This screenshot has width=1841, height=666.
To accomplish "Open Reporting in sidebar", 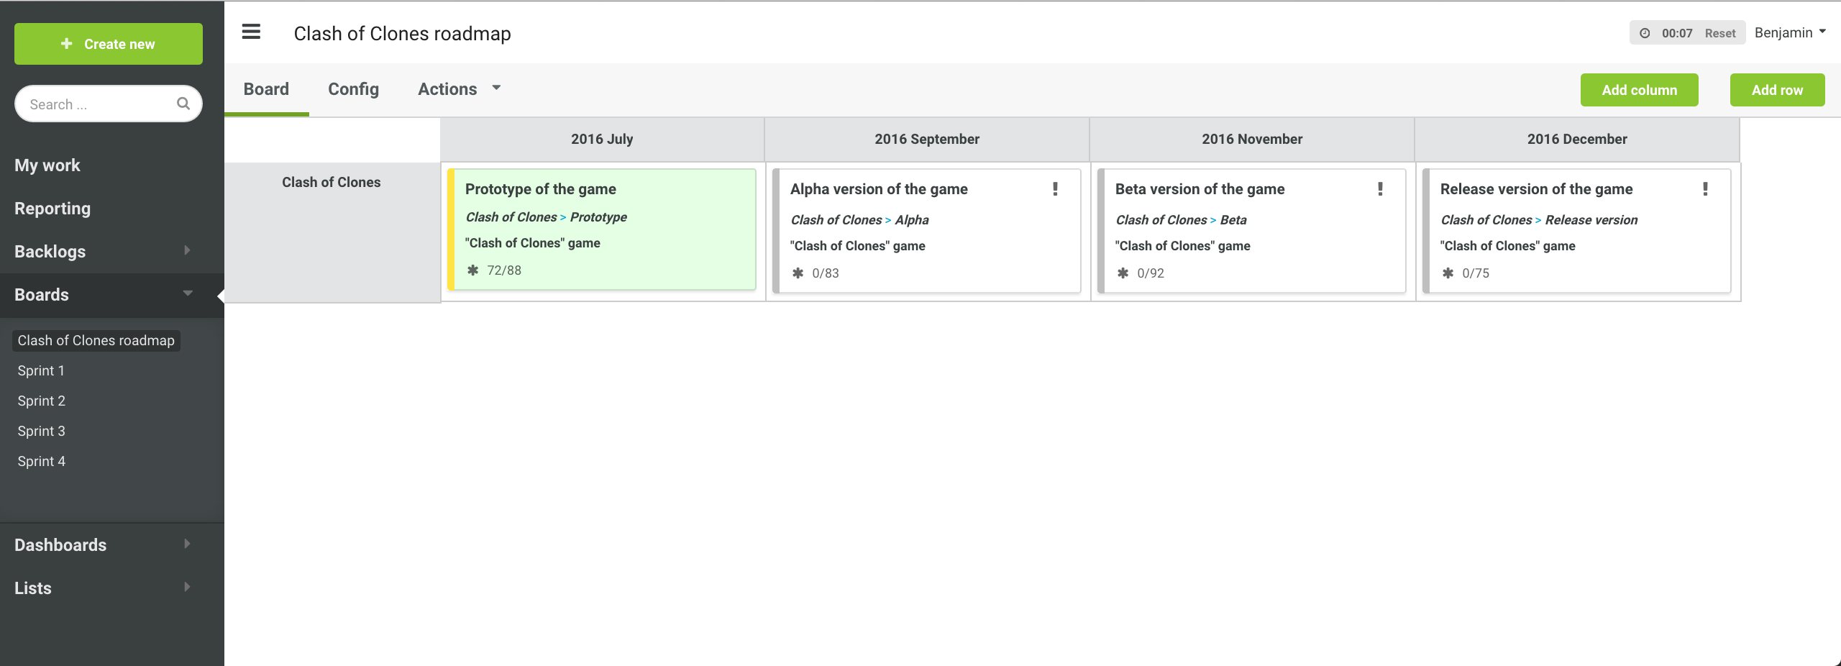I will pos(52,209).
